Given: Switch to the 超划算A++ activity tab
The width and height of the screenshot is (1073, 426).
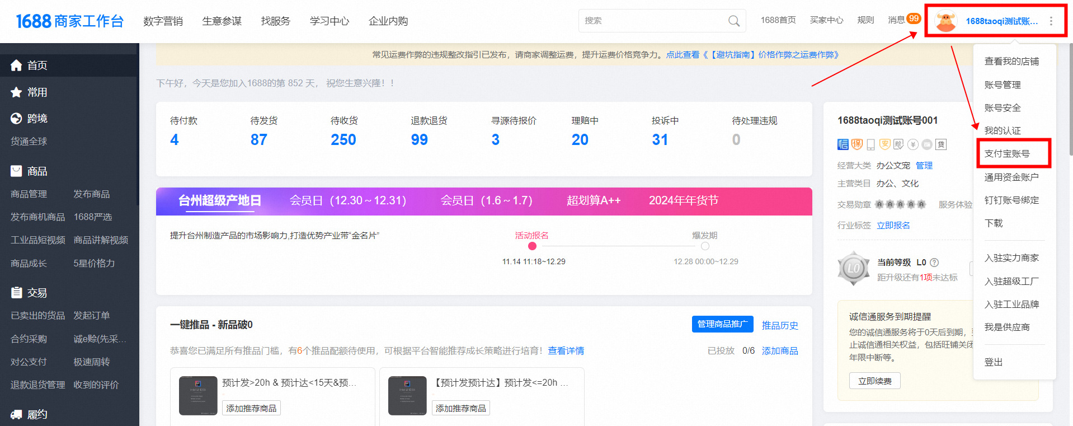Looking at the screenshot, I should point(593,201).
